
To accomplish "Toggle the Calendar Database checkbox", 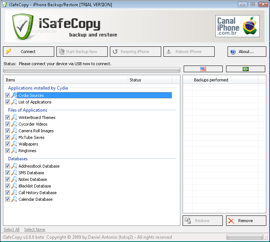I will coord(7,199).
